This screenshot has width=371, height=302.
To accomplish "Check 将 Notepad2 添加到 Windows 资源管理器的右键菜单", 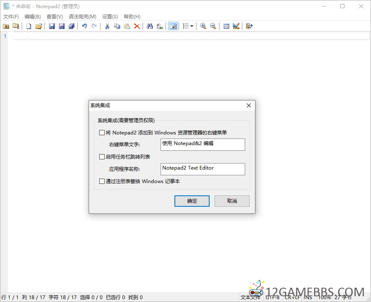I will (102, 132).
